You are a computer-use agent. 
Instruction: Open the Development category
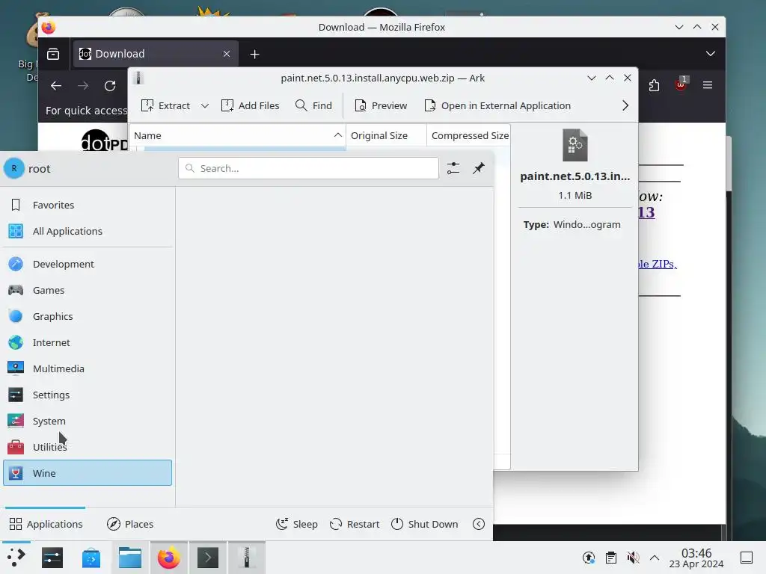click(x=88, y=264)
